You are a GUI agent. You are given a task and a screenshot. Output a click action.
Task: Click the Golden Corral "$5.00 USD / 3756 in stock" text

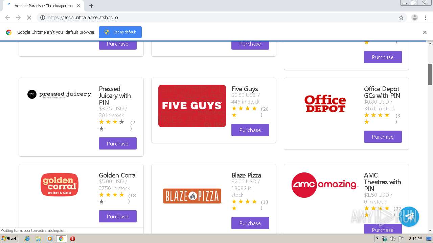point(114,185)
